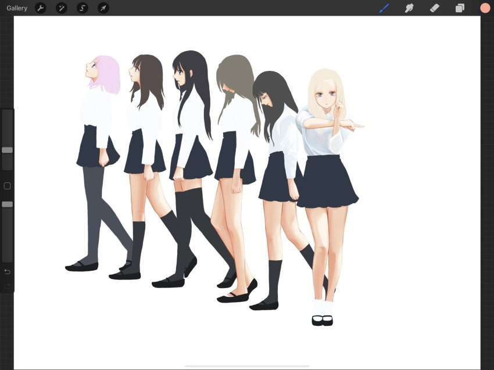
Task: Open the eraser brush library
Action: [434, 8]
